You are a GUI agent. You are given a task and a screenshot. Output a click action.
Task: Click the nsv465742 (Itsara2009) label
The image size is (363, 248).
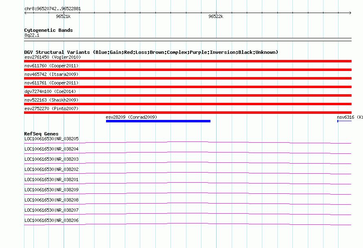tap(51, 74)
